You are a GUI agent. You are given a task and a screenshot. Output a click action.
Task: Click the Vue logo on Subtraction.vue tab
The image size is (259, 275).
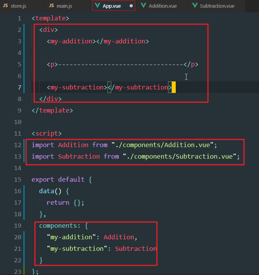195,6
